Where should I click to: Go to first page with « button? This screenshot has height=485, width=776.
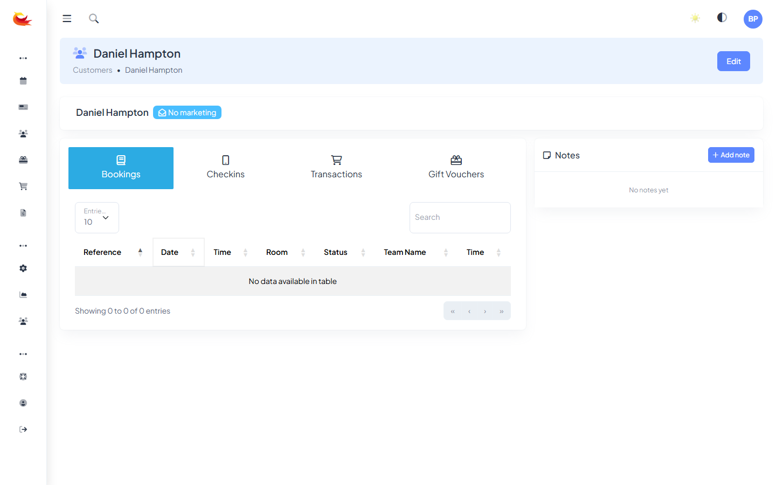(x=453, y=311)
